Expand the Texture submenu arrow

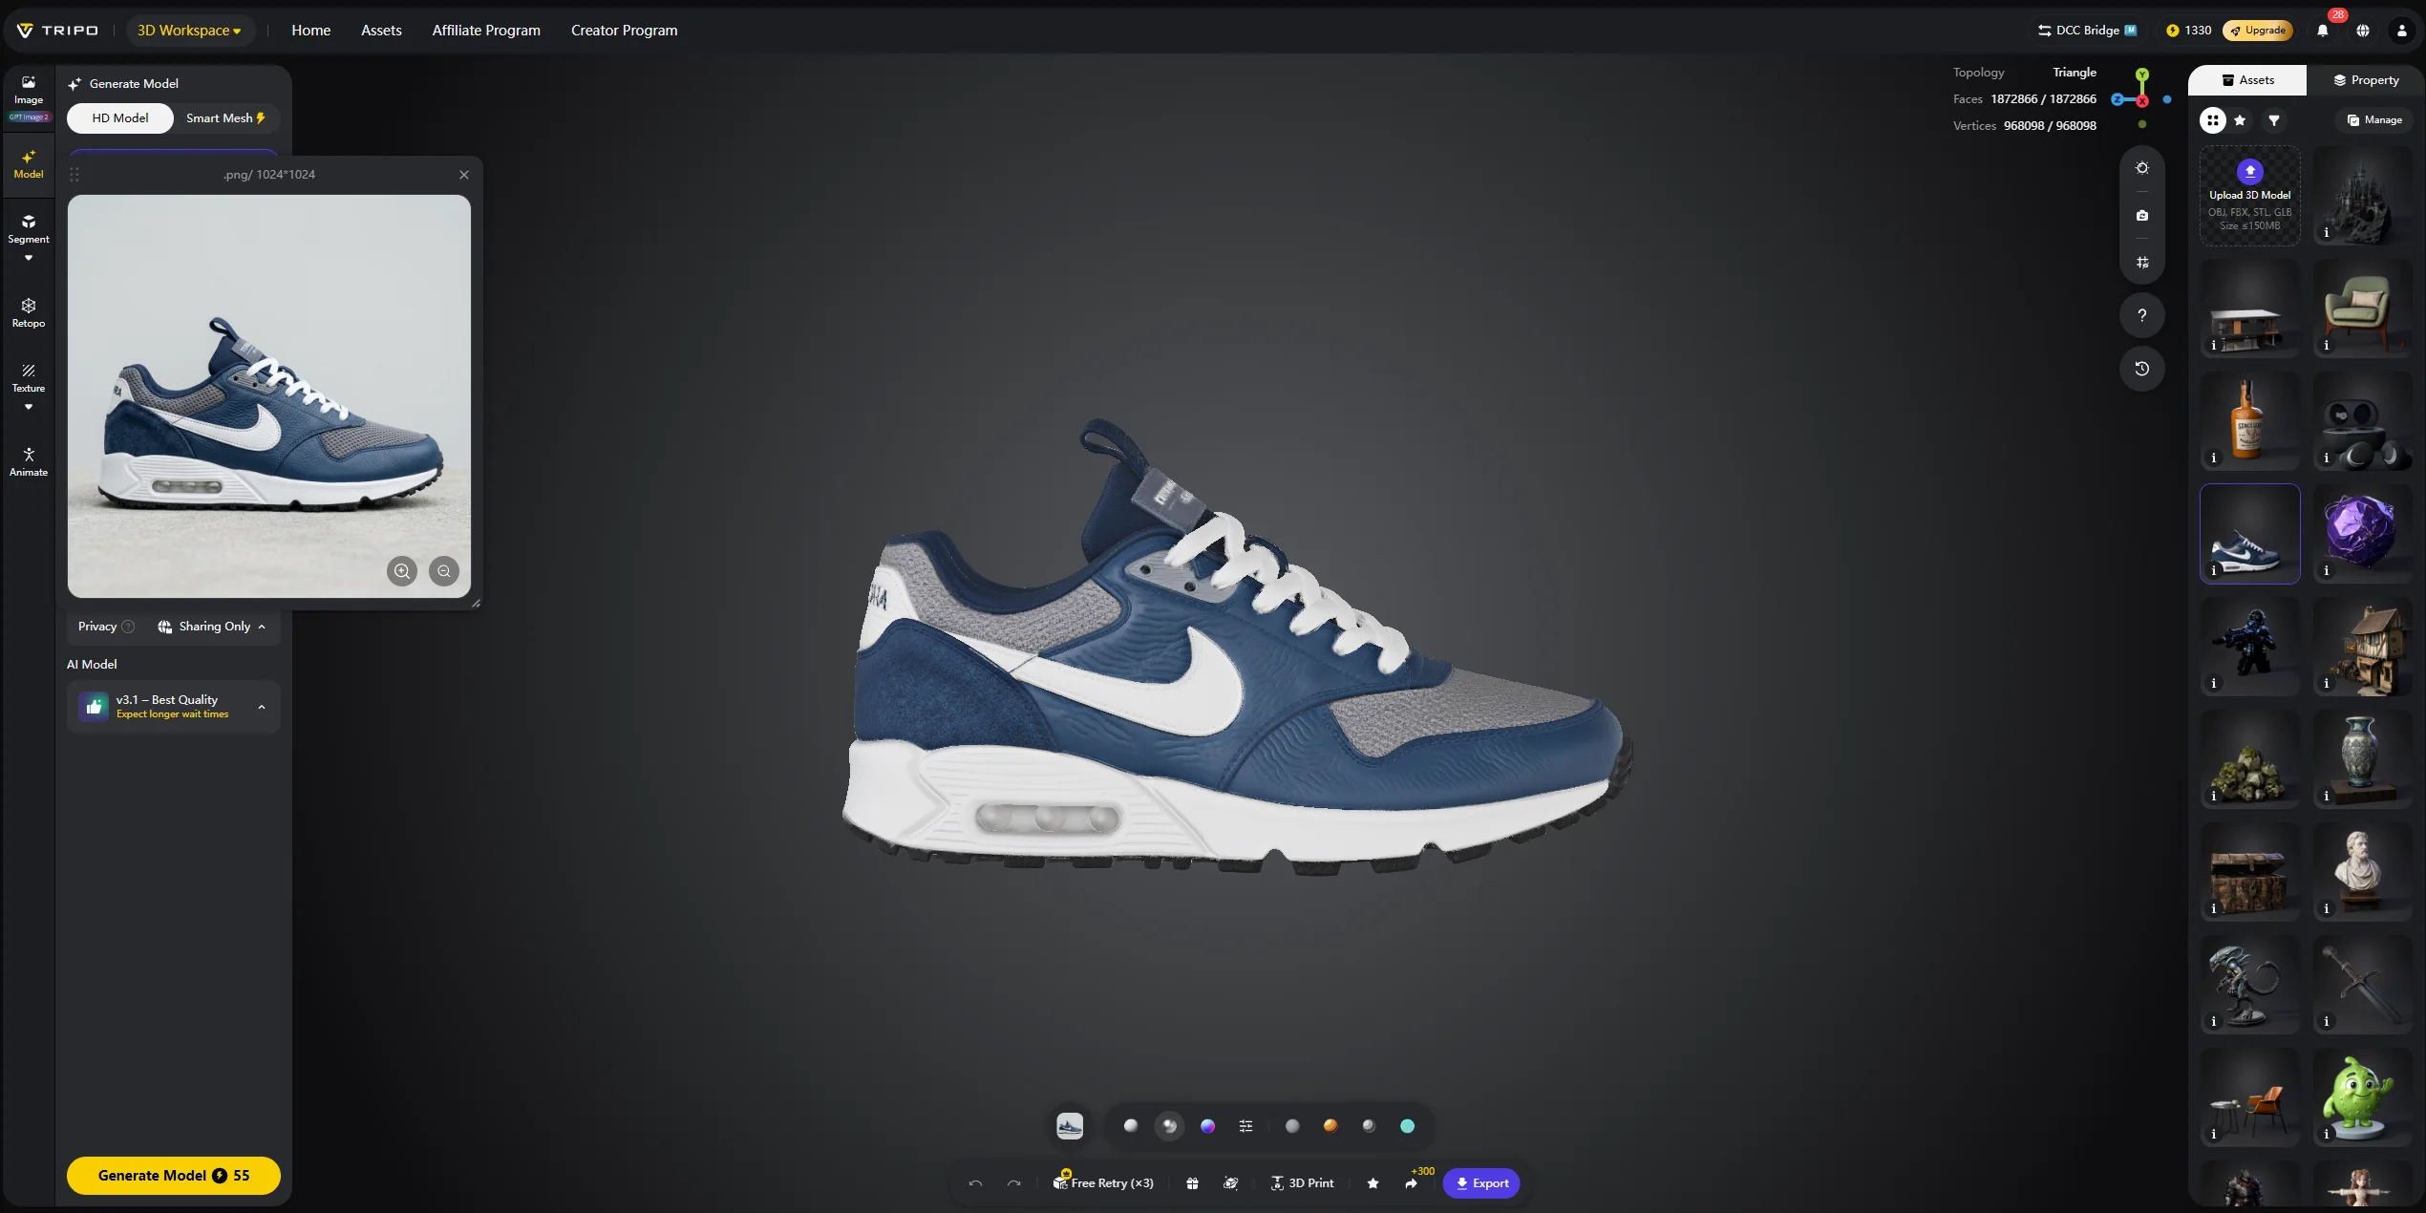click(29, 407)
